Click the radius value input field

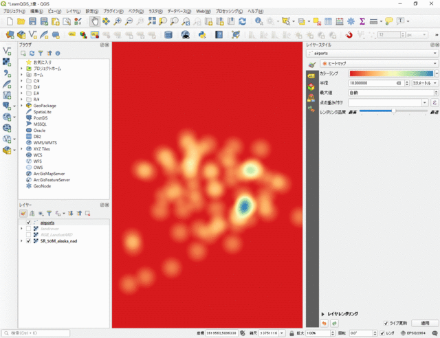click(x=371, y=83)
